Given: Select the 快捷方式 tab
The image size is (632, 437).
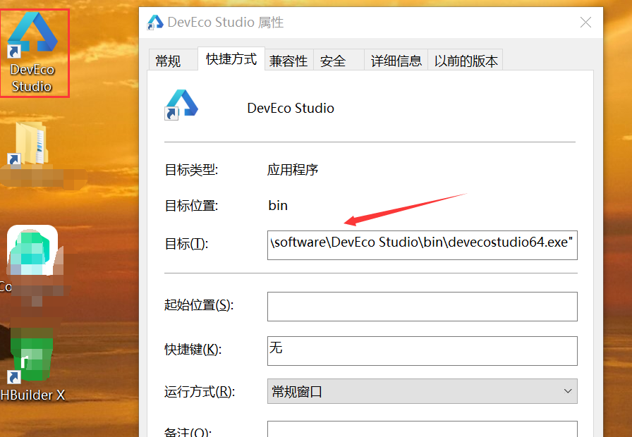Looking at the screenshot, I should [x=231, y=59].
